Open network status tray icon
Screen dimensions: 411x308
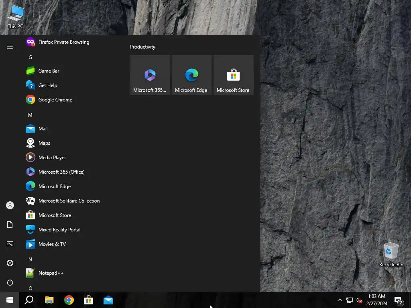(x=350, y=300)
